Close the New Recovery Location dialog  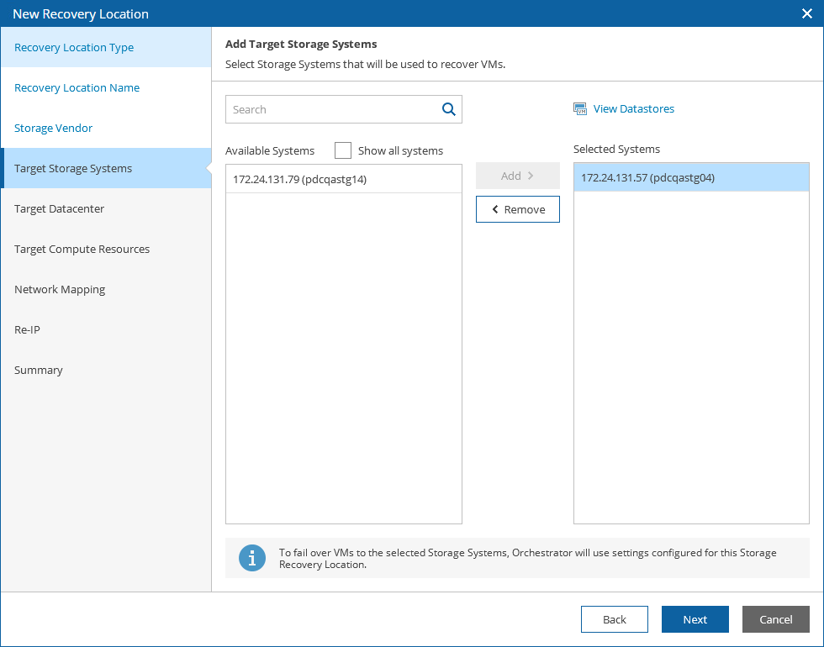[x=806, y=13]
